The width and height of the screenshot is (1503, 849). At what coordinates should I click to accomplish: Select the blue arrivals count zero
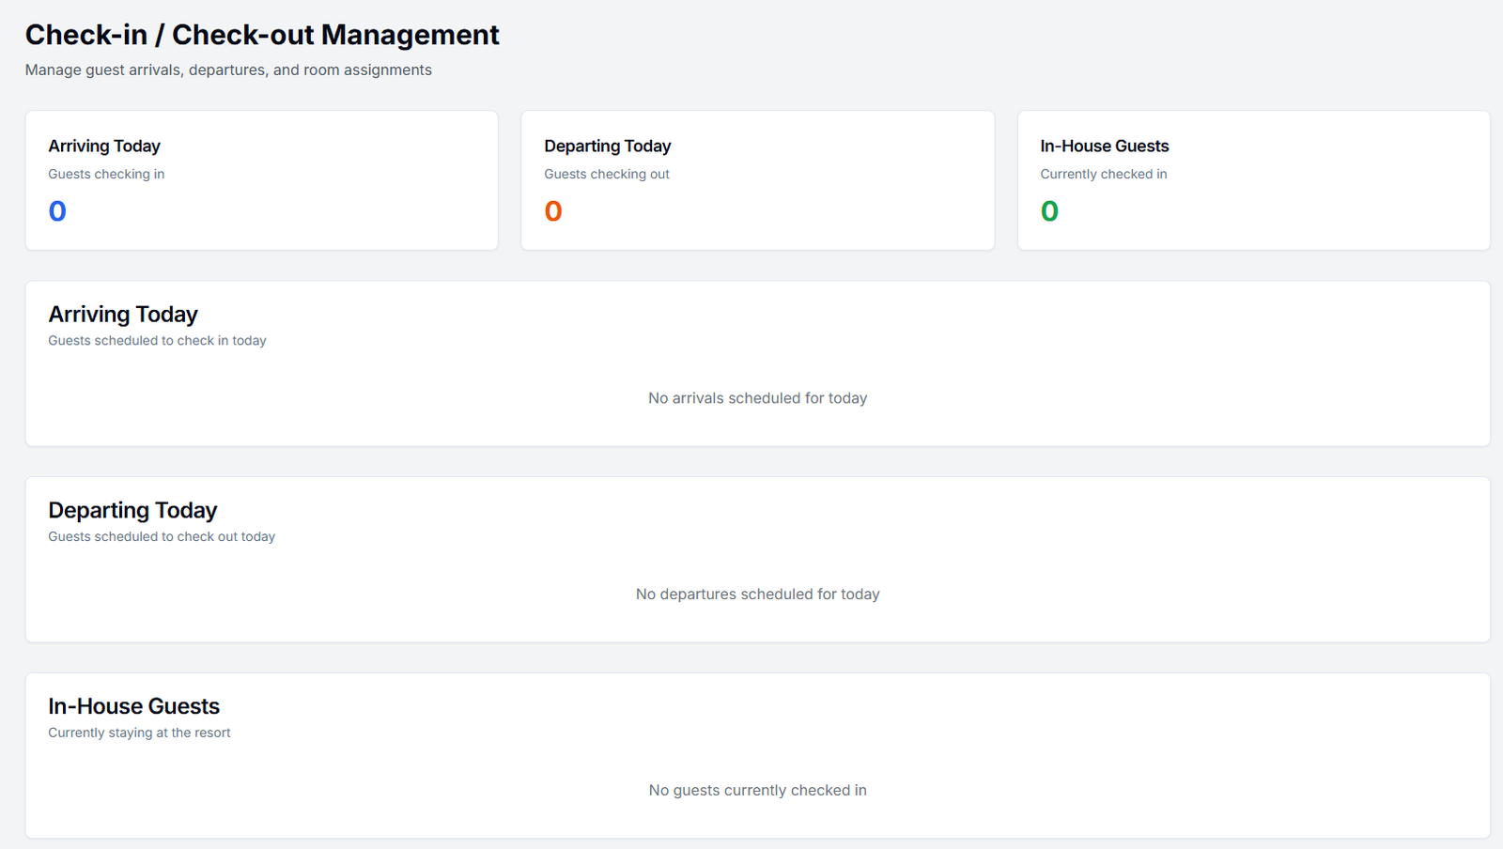pos(56,211)
